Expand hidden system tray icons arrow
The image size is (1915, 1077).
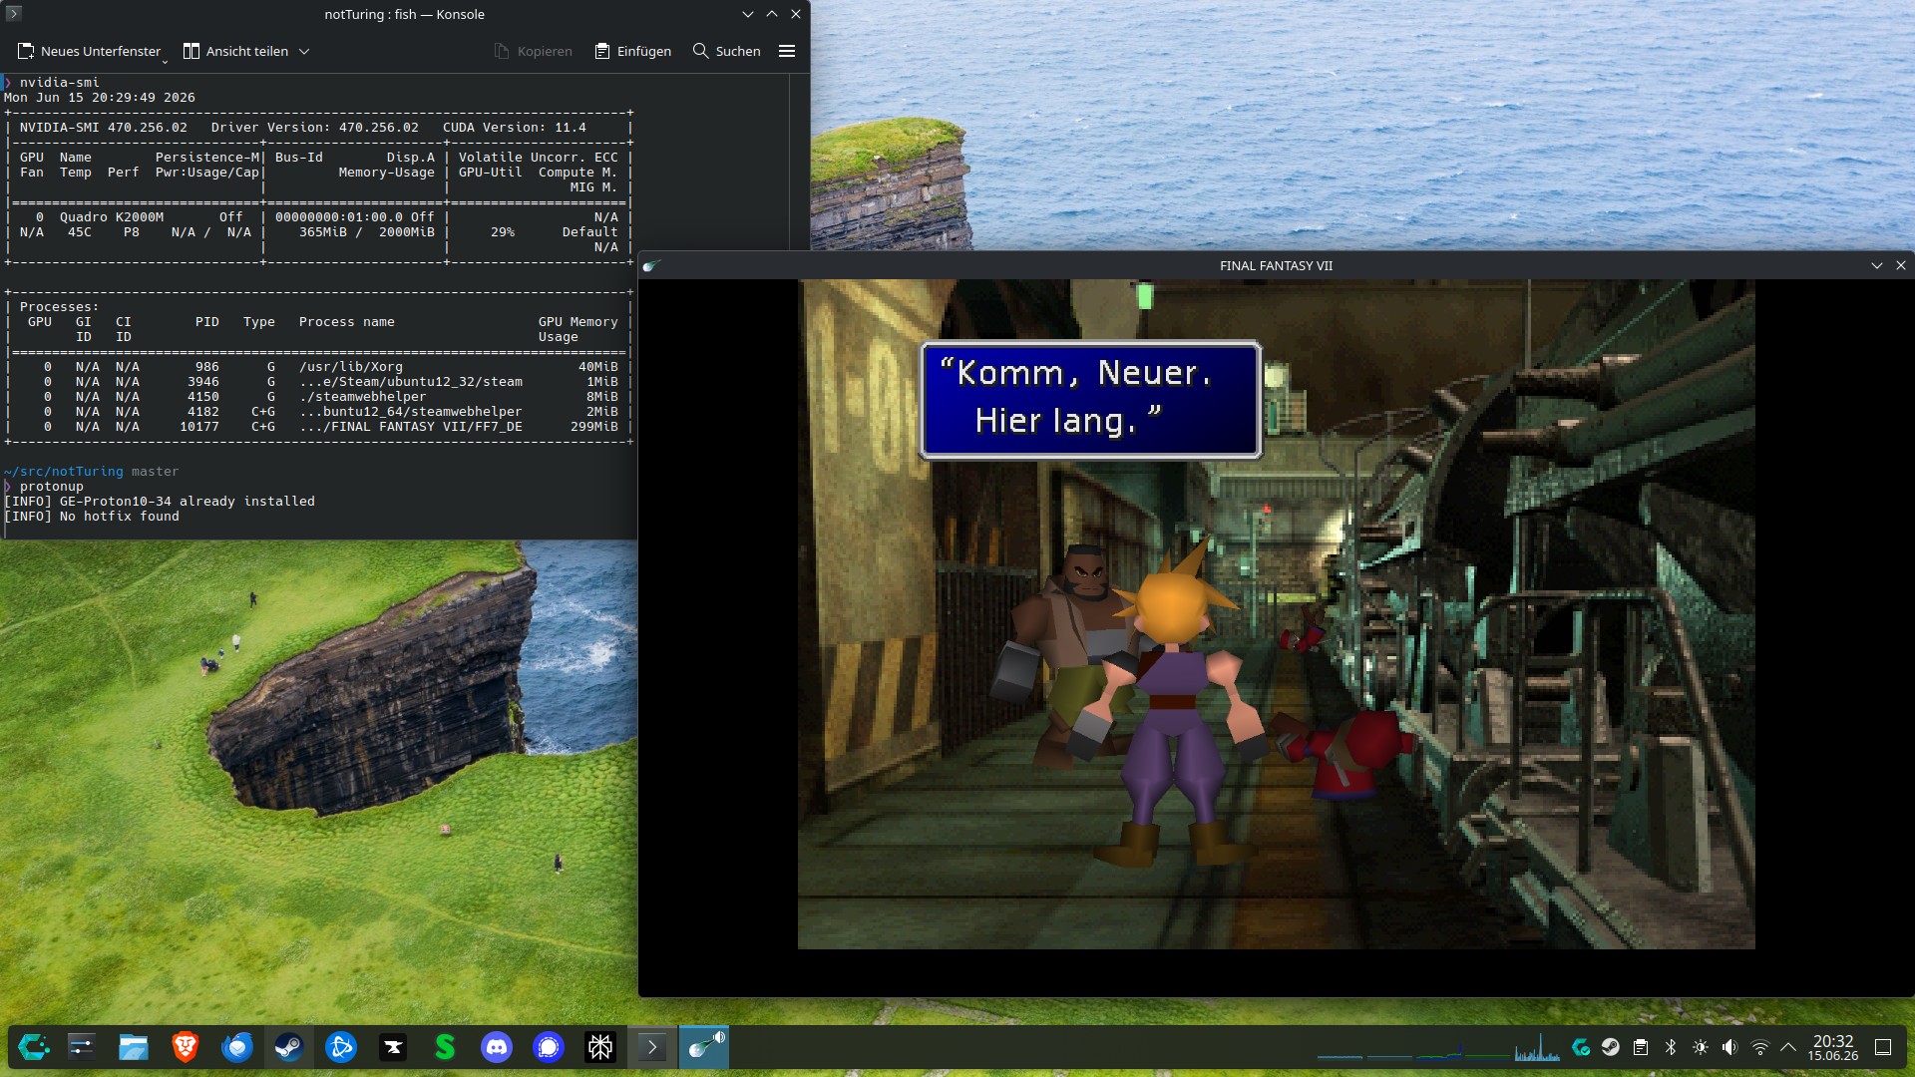click(x=1788, y=1047)
